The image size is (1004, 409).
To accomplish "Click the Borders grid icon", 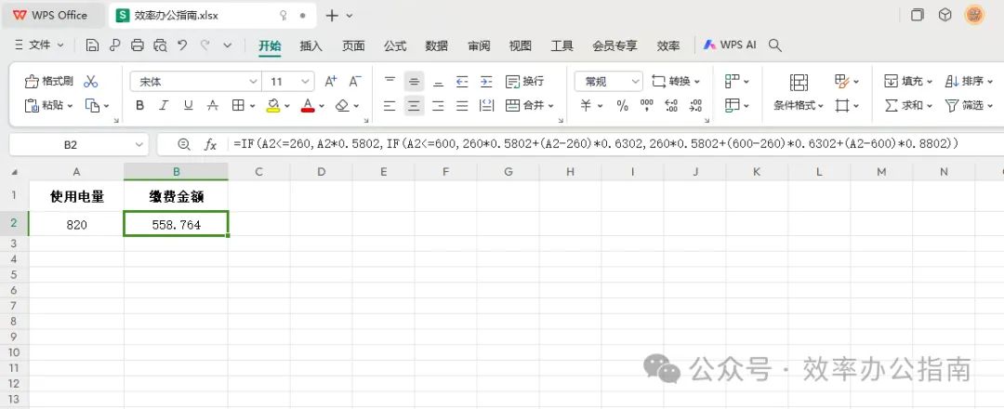I will click(238, 106).
